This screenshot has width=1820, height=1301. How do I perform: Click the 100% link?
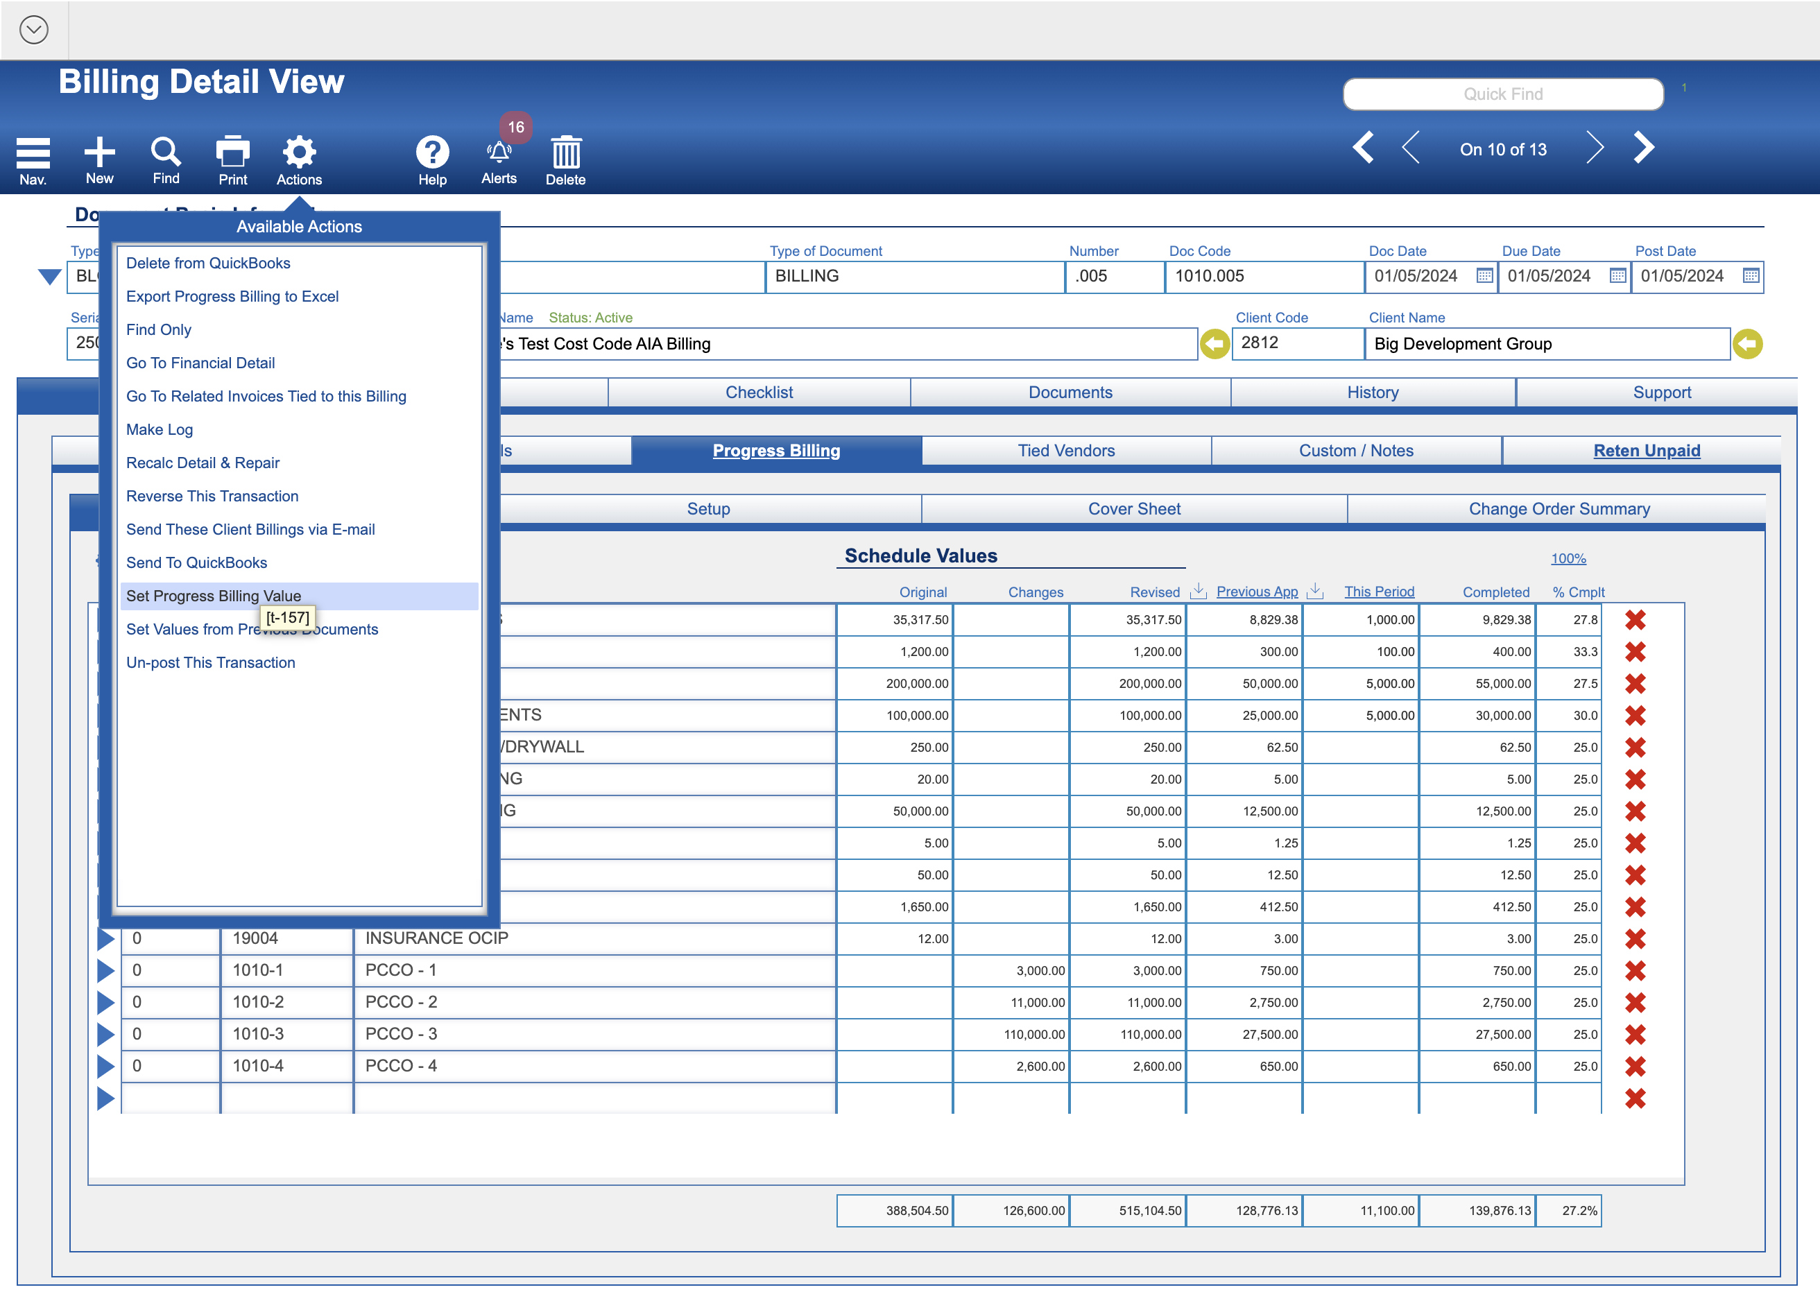(1568, 558)
